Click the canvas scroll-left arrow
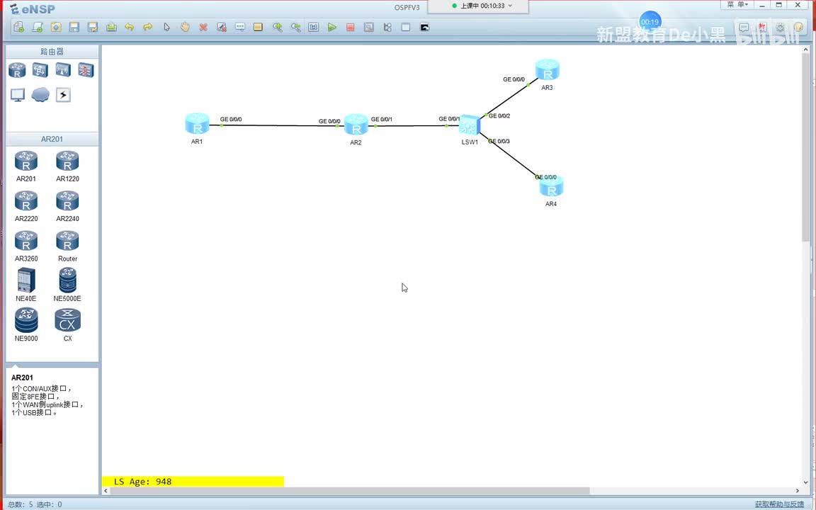816x510 pixels. [106, 491]
